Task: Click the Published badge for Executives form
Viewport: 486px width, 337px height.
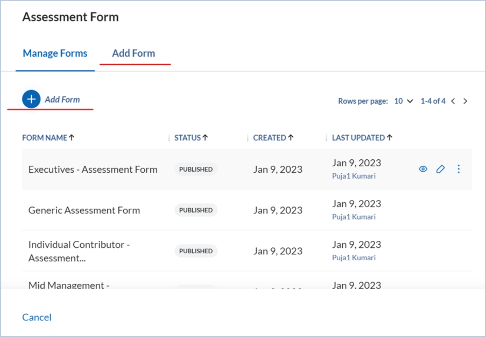Action: click(196, 169)
